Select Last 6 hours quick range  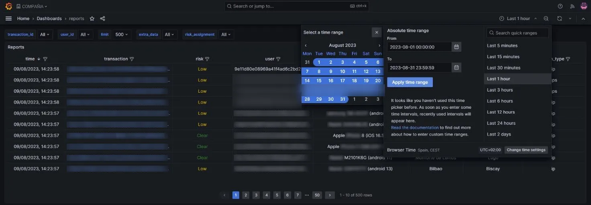(500, 101)
